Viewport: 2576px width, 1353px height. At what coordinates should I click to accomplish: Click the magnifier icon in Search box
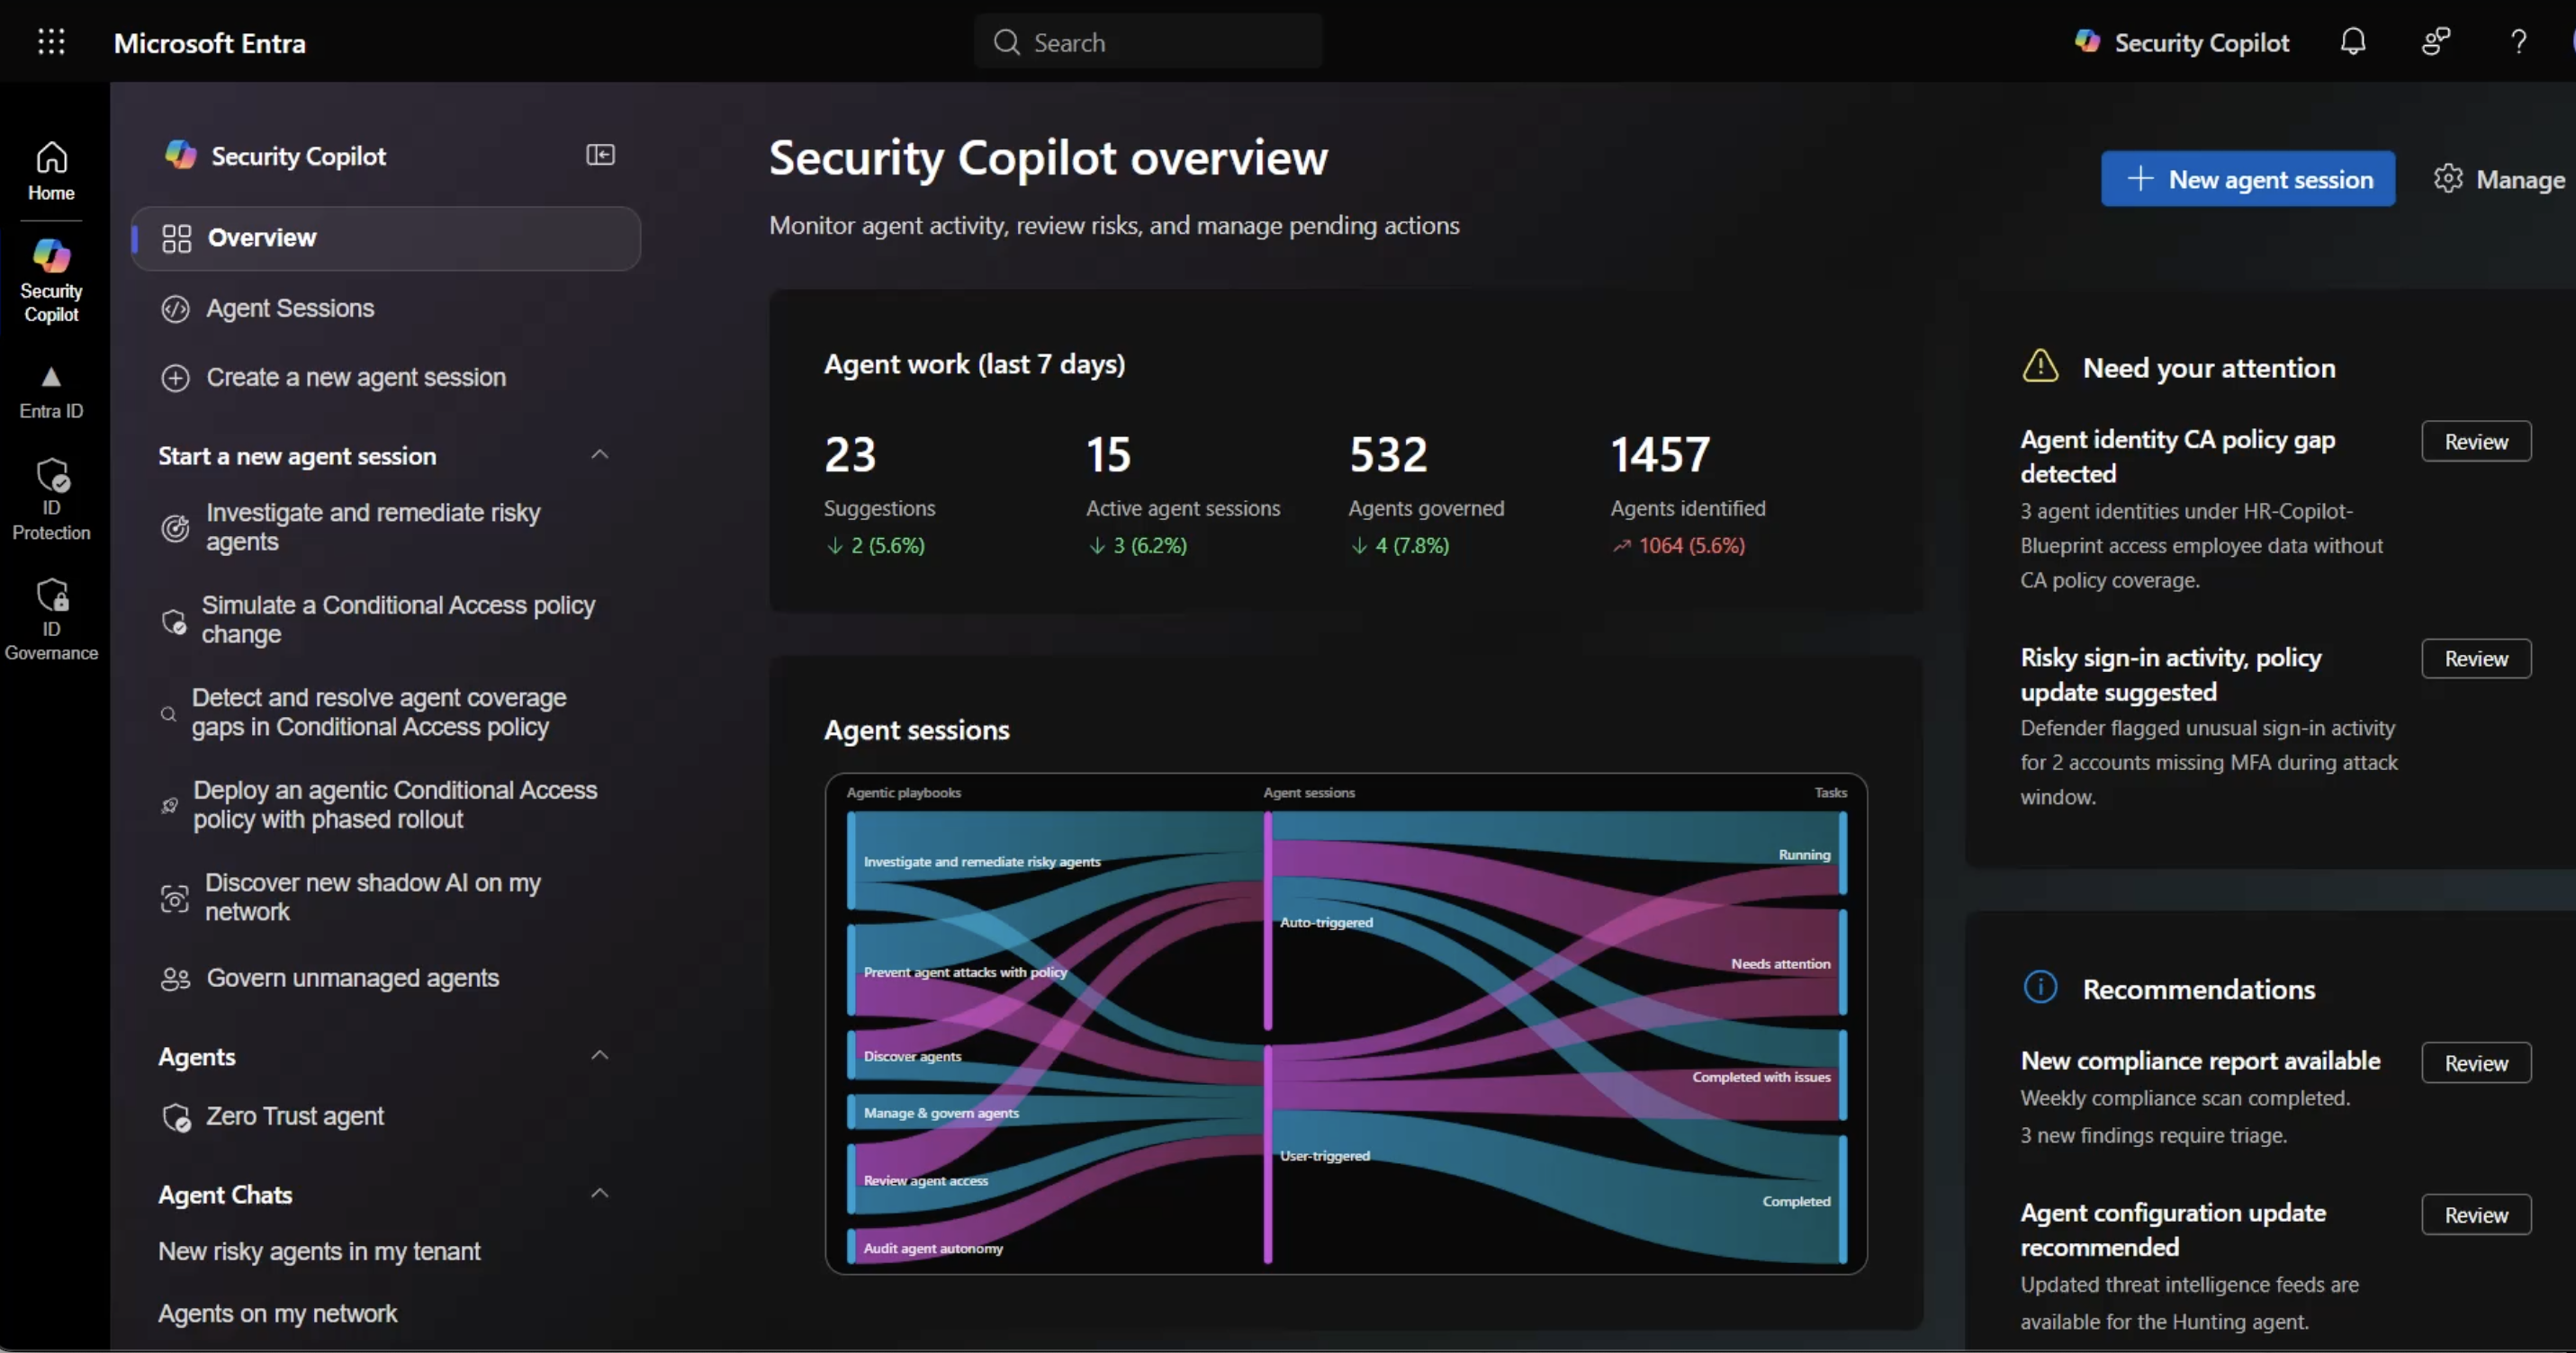click(1006, 42)
